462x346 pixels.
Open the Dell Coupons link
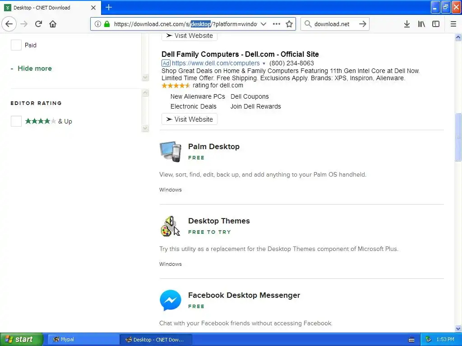249,96
